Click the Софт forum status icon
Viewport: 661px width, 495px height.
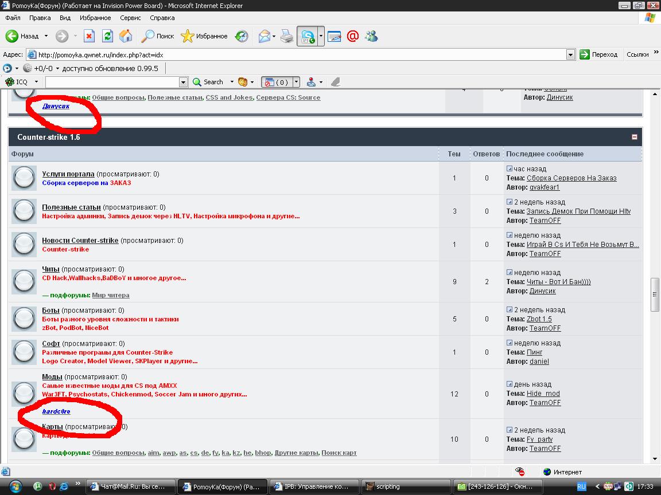(24, 352)
